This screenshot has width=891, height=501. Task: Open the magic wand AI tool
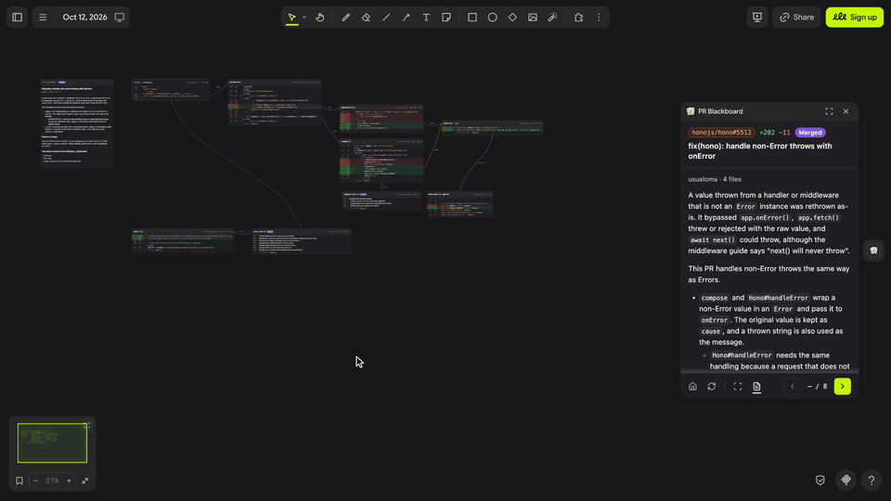(x=552, y=17)
